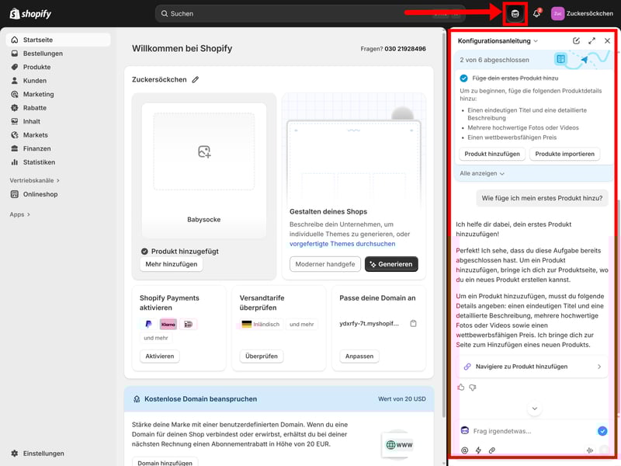Give thumbs down to the assistant response

pyautogui.click(x=473, y=387)
